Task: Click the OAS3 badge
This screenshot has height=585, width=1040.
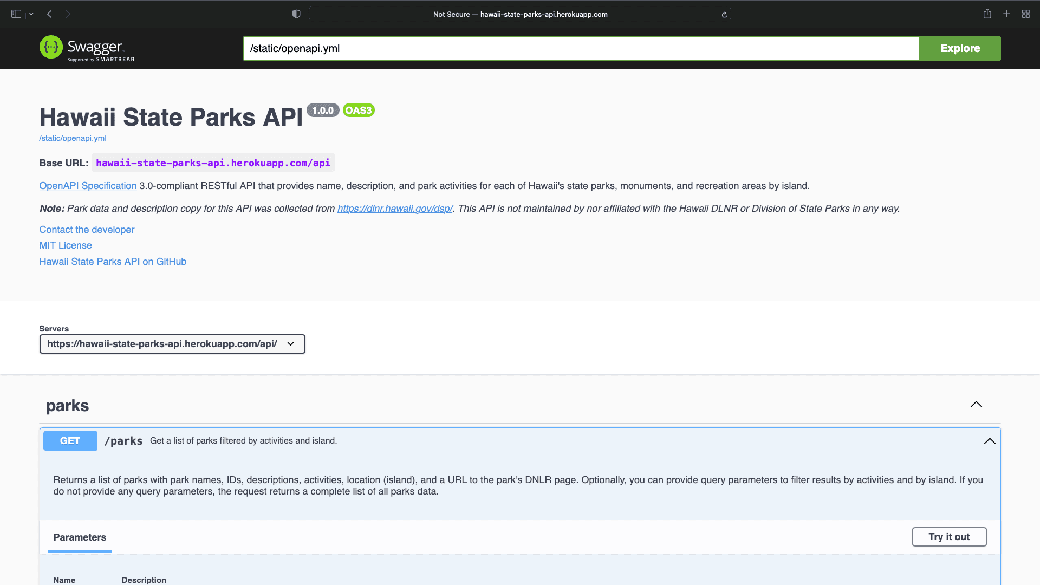Action: pyautogui.click(x=359, y=110)
